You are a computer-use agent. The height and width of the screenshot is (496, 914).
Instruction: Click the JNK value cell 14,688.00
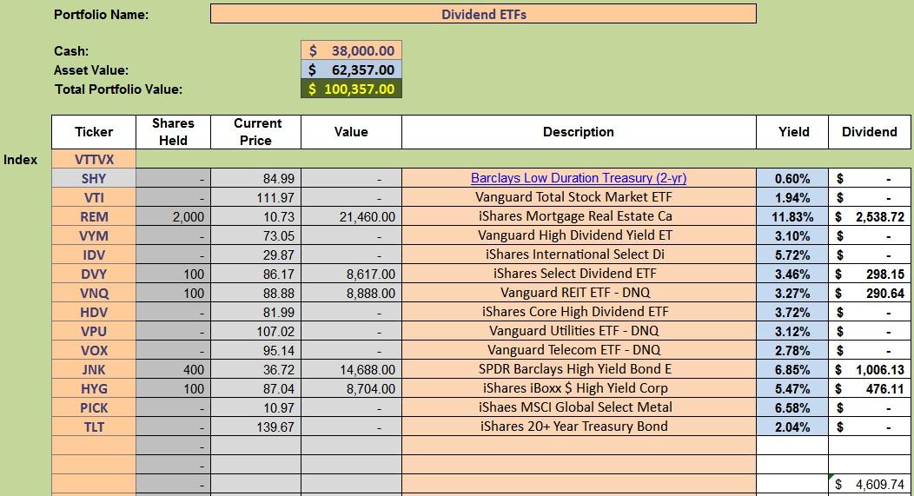click(351, 369)
